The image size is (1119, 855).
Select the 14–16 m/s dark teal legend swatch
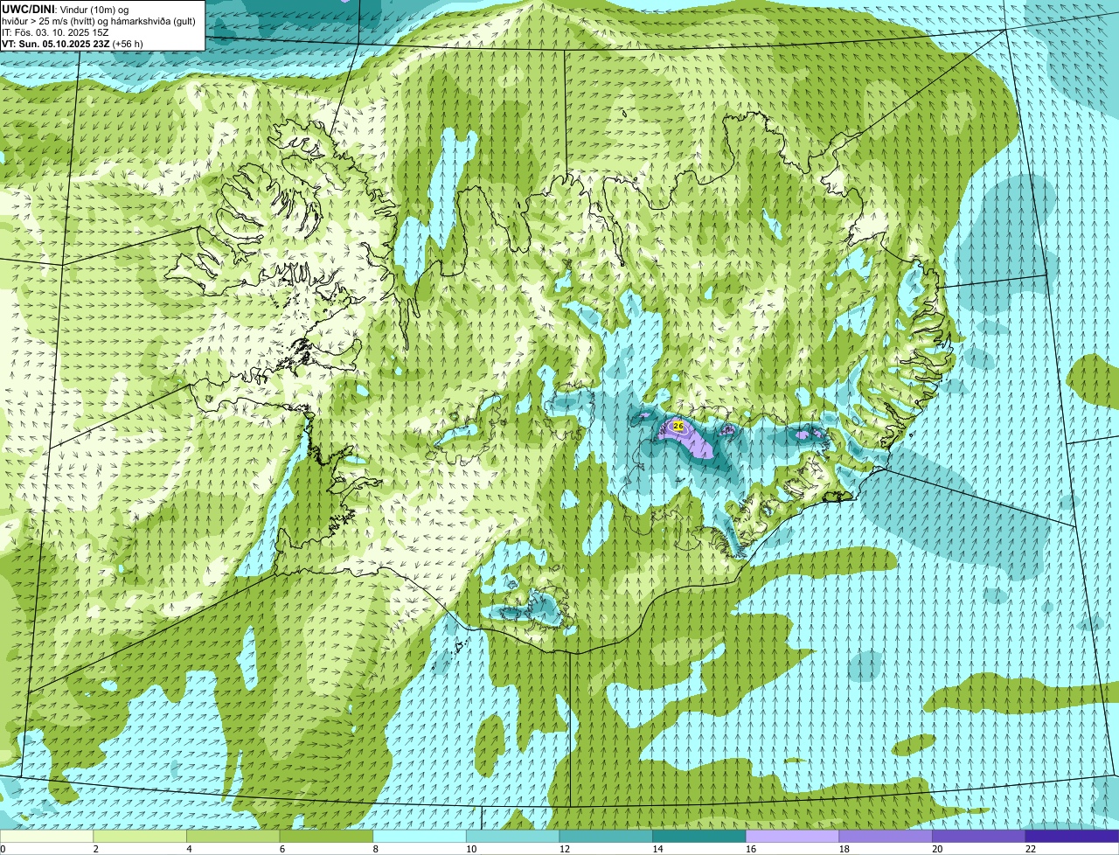coord(699,836)
